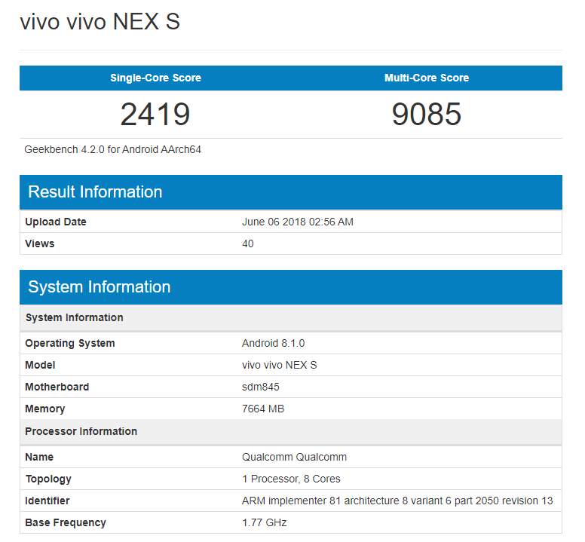Click the page title vivo vivo NEX S

point(100,22)
